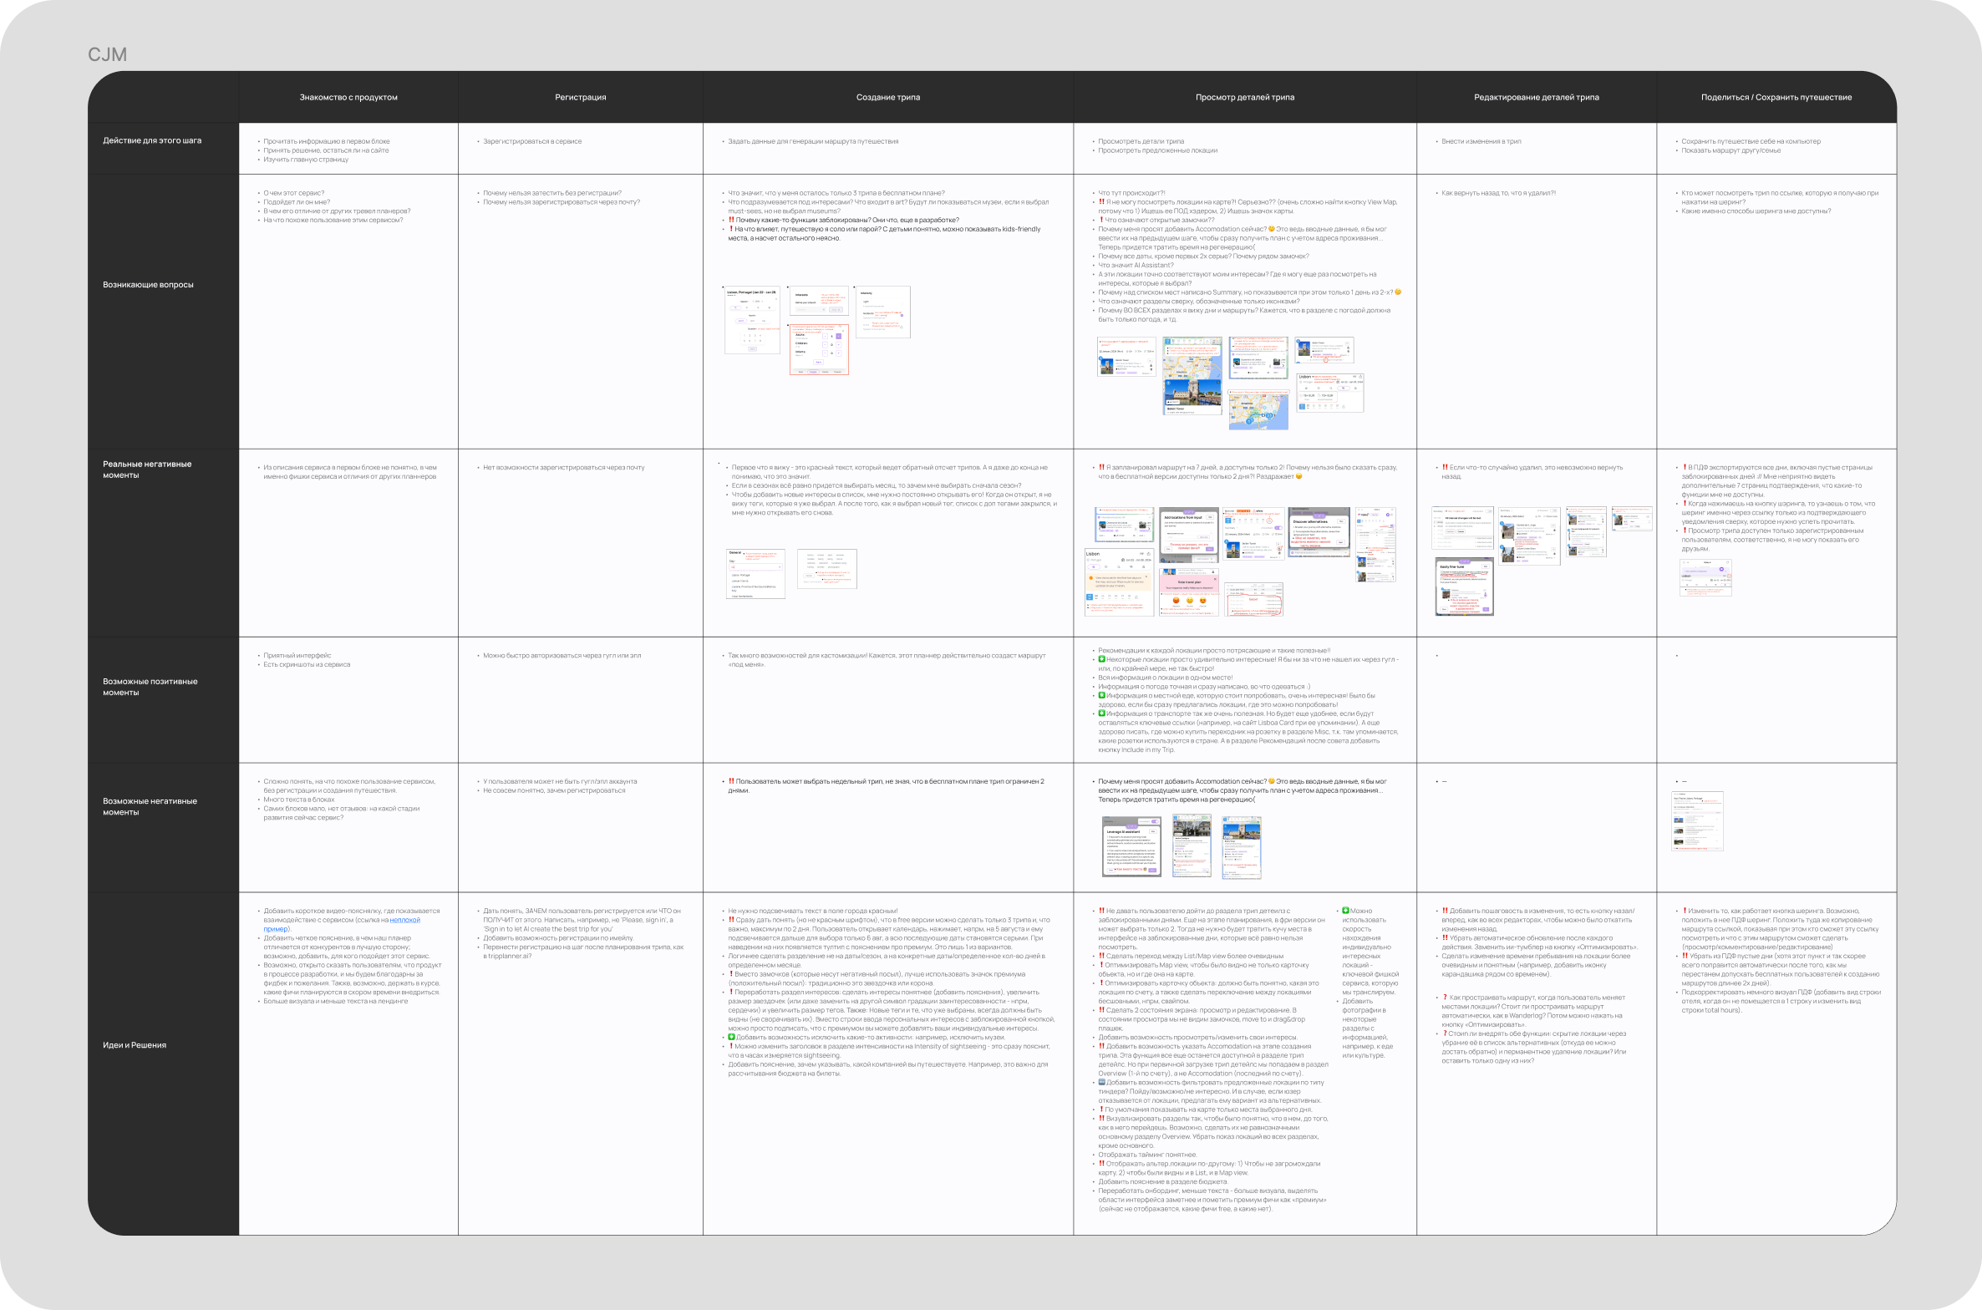Click green plus before 'Информация о транспорте'
The width and height of the screenshot is (1982, 1310).
(1101, 713)
